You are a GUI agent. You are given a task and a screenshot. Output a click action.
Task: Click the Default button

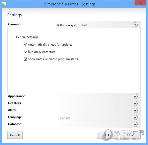15,135
